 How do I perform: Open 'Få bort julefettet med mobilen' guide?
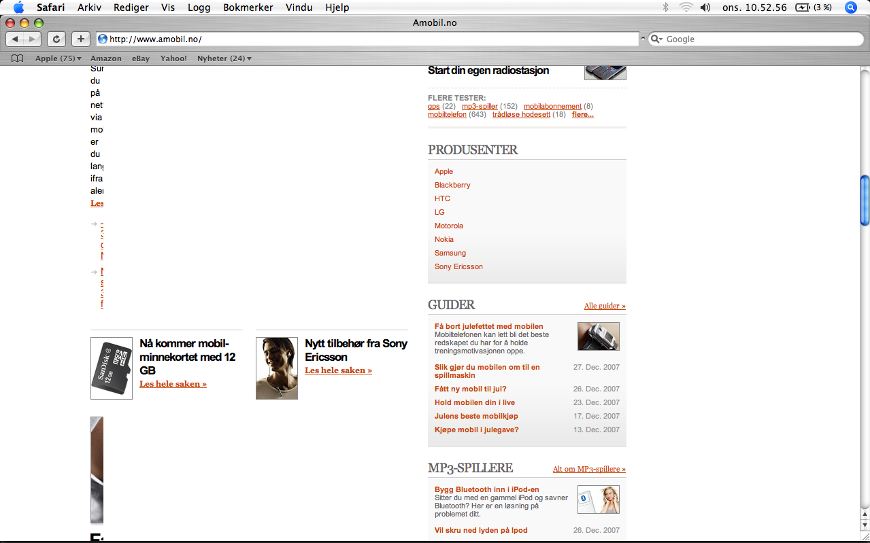pos(489,326)
